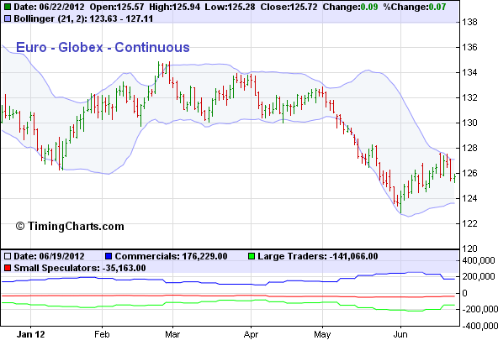The width and height of the screenshot is (498, 356).
Task: Click the 'Open:125.57' value
Action: pos(117,7)
